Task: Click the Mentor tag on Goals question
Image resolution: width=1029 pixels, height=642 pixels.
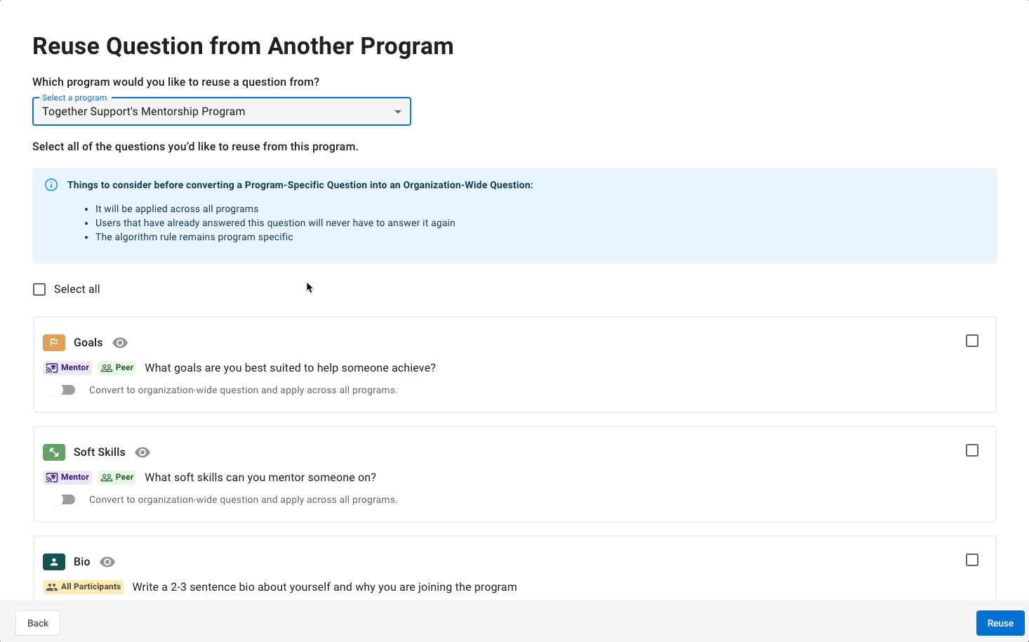Action: pos(68,368)
